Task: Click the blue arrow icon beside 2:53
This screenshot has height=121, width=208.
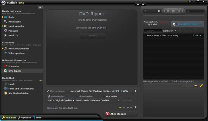Action: coord(200,35)
